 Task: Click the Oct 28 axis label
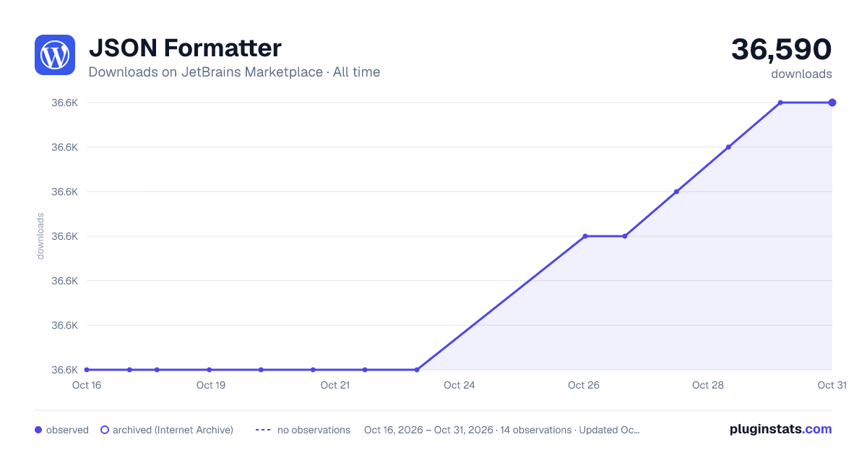pyautogui.click(x=708, y=385)
